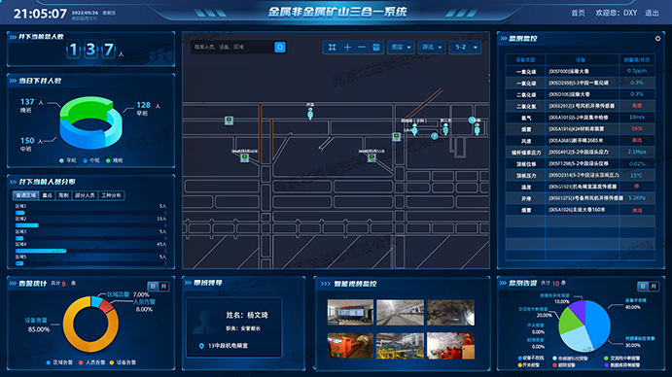This screenshot has height=377, width=672.
Task: Select the 氧气 row showing 10m/s
Action: pos(580,118)
